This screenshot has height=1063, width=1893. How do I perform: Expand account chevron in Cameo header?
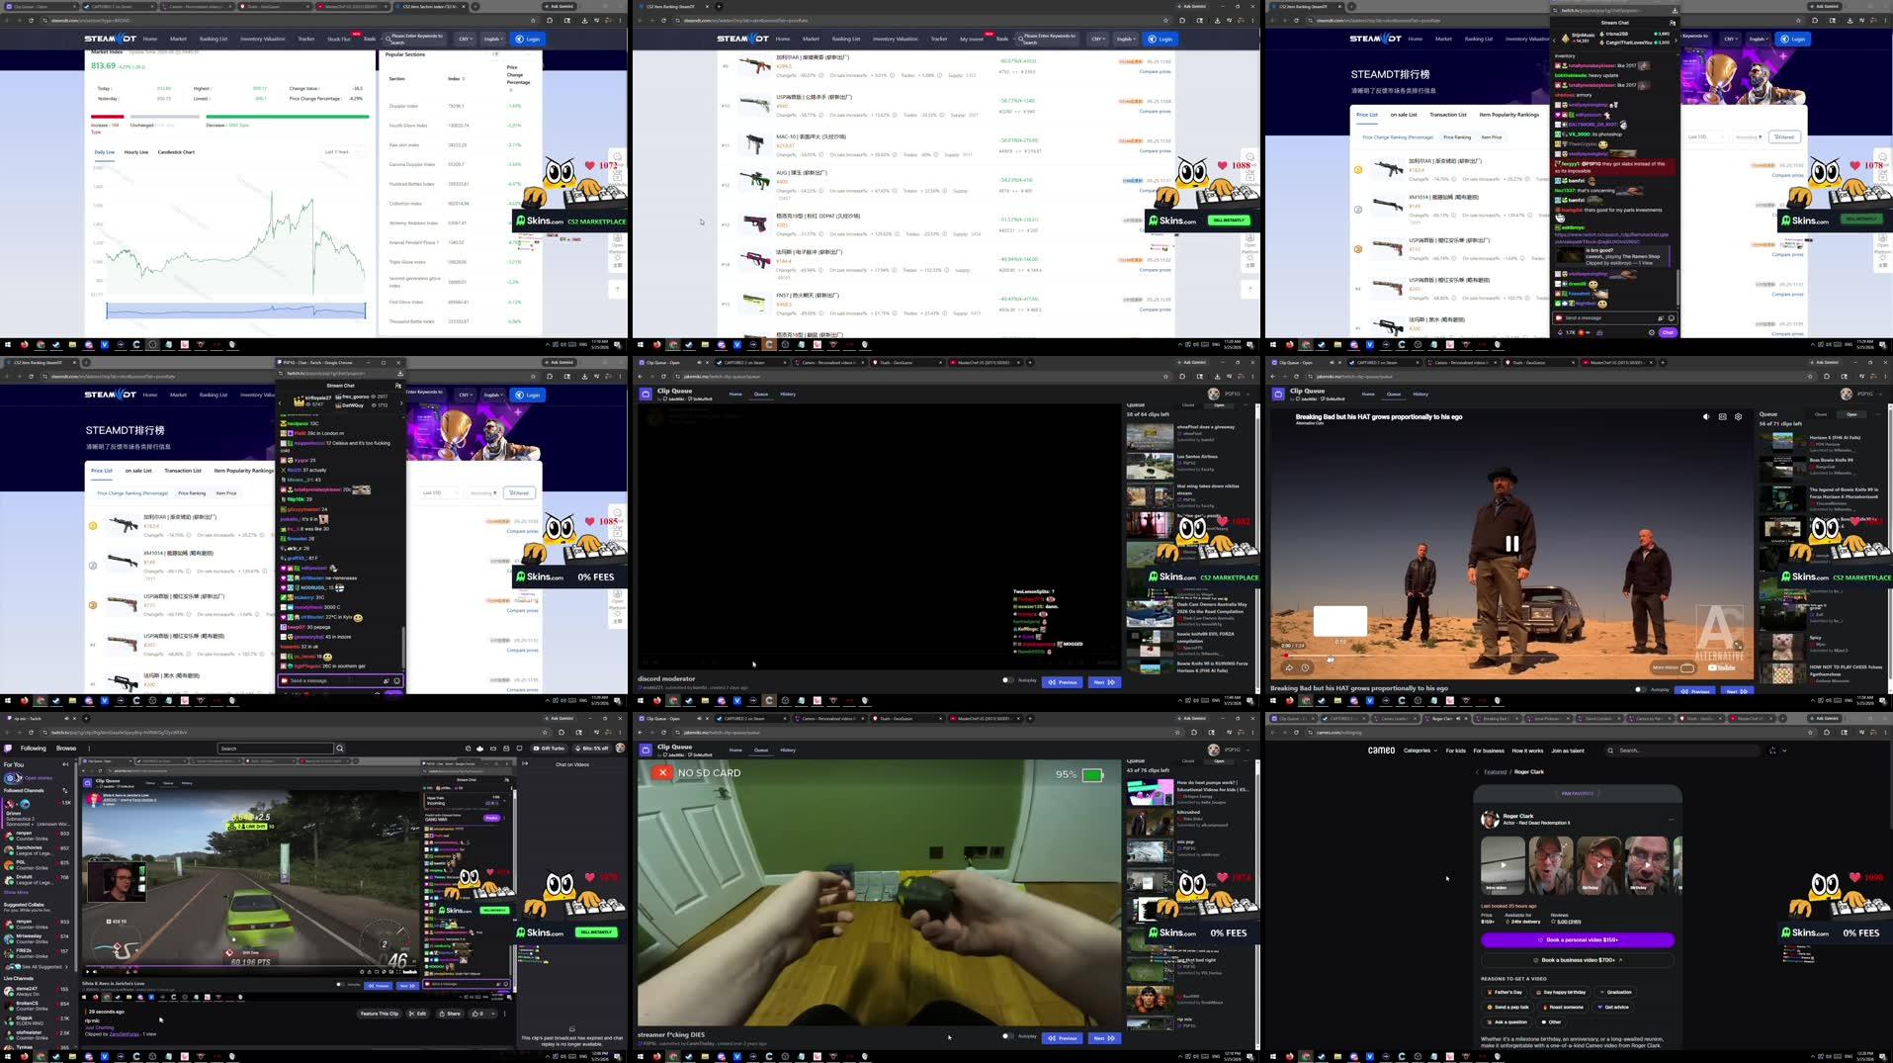tap(1784, 751)
